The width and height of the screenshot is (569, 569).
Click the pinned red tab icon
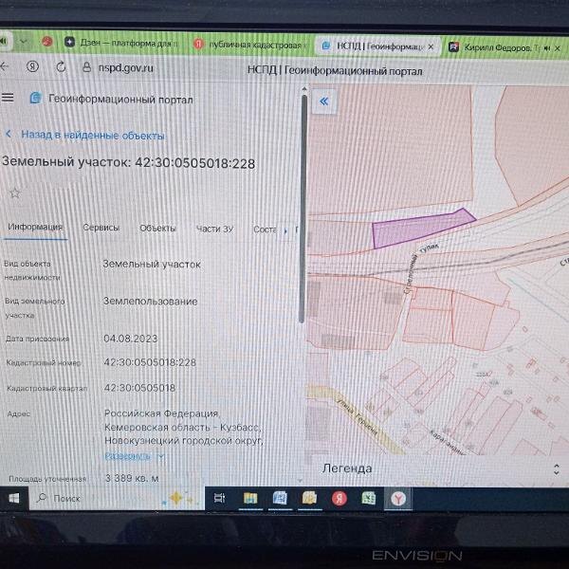[47, 41]
